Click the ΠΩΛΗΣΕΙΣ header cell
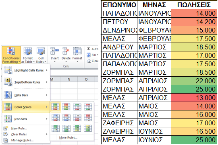The height and width of the screenshot is (145, 218). point(194,5)
